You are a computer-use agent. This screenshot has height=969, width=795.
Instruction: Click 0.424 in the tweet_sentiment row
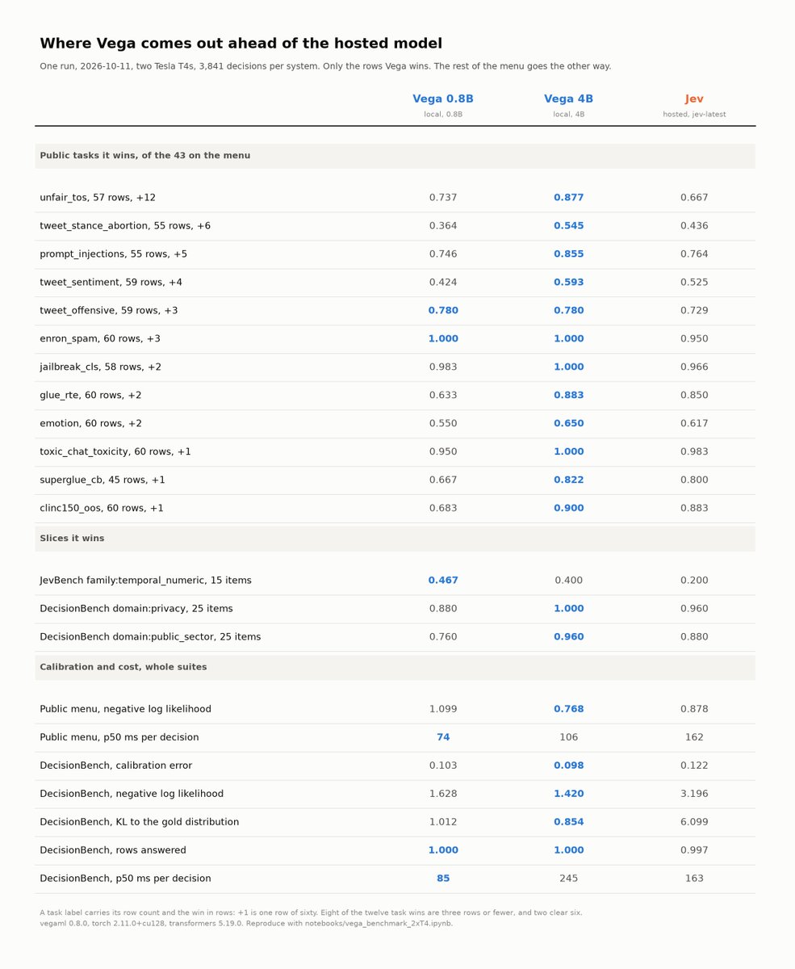pyautogui.click(x=443, y=283)
